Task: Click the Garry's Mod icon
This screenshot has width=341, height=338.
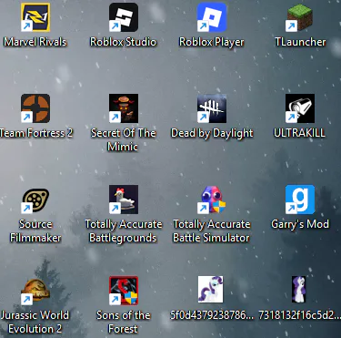Action: (300, 200)
